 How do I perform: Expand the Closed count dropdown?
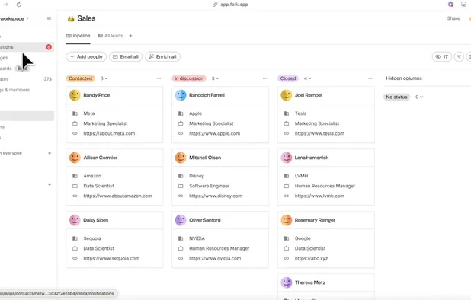pyautogui.click(x=308, y=78)
